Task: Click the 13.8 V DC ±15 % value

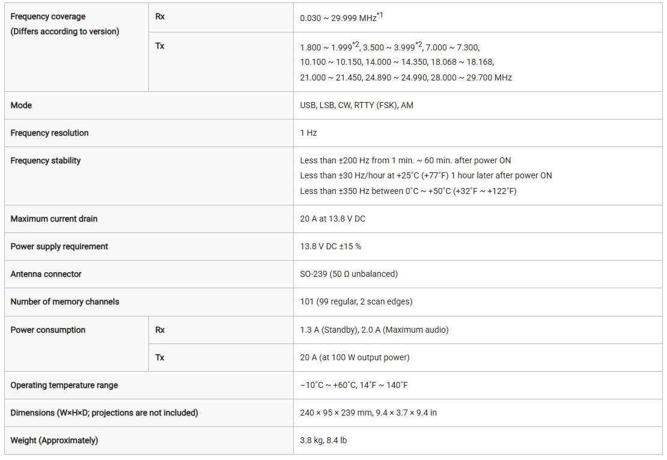Action: (x=330, y=246)
